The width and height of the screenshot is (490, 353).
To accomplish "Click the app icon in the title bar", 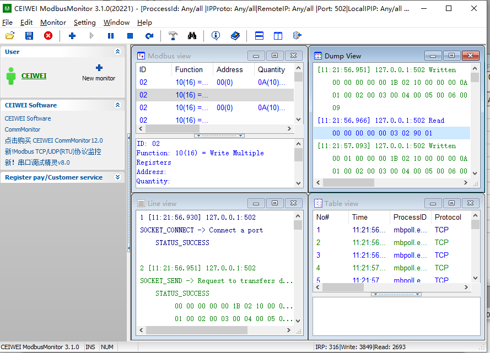I will [7, 8].
